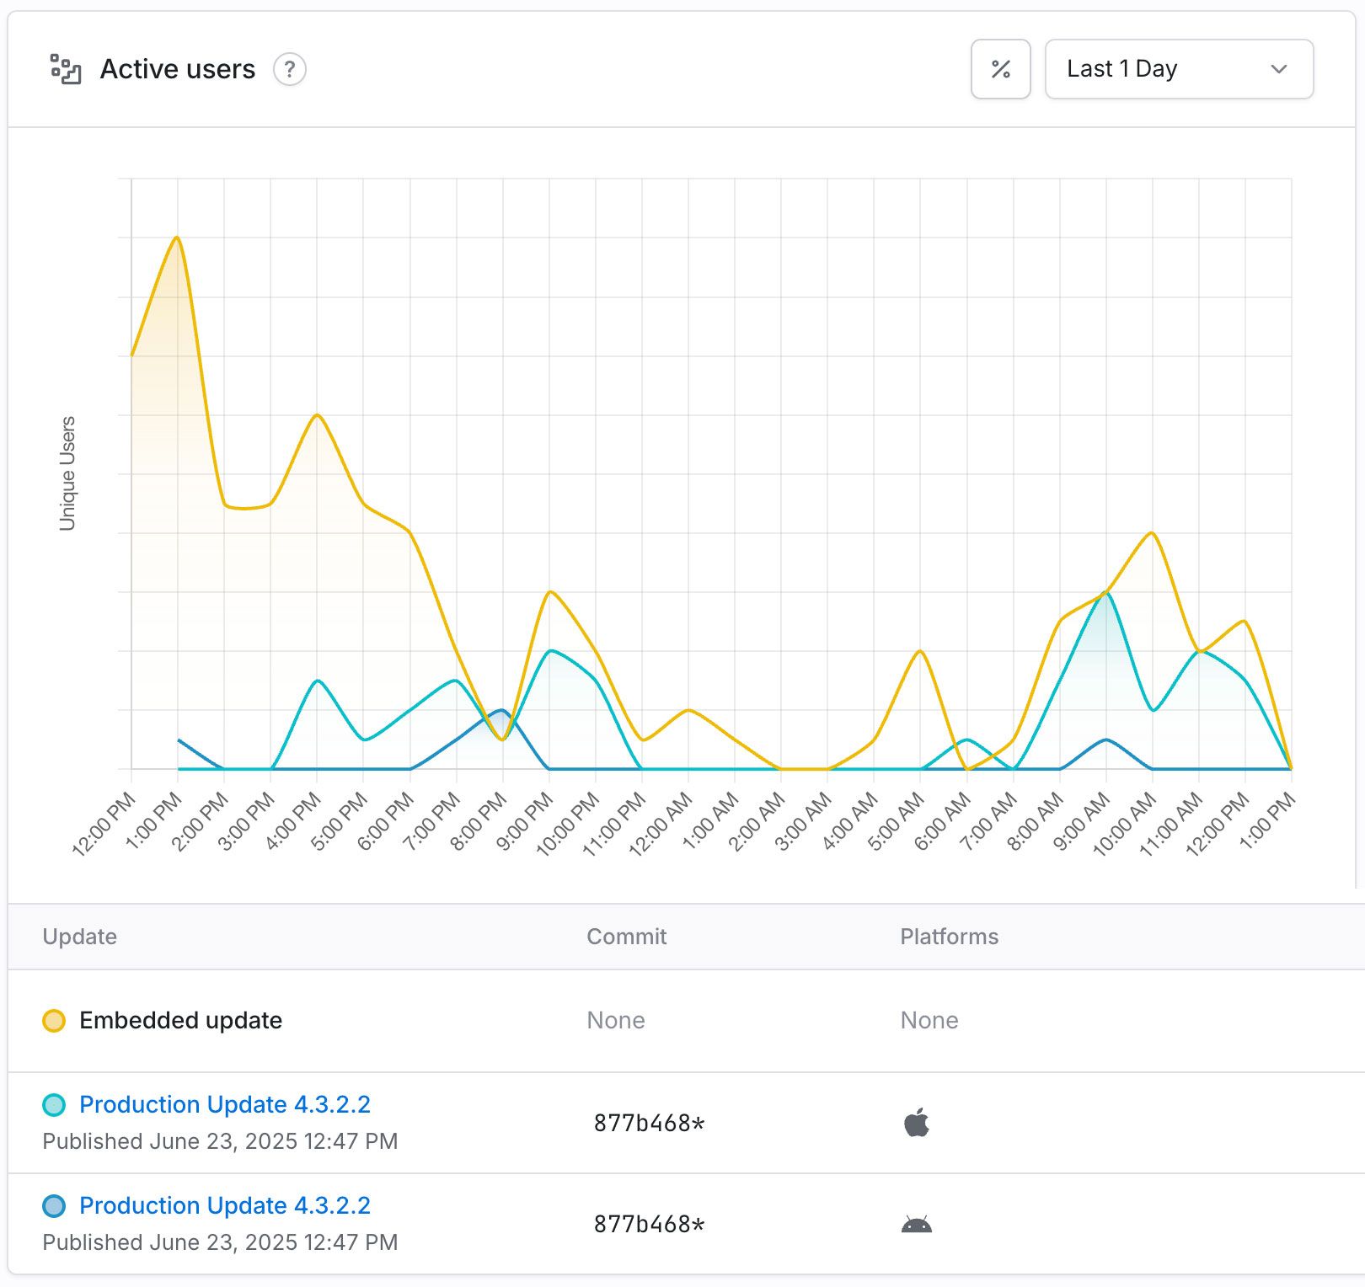Open Production Update 4.3.2.2 for iOS
Image resolution: width=1365 pixels, height=1287 pixels.
click(x=224, y=1104)
